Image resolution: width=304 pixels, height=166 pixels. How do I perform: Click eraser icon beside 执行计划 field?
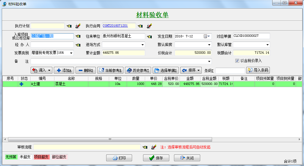78,26
